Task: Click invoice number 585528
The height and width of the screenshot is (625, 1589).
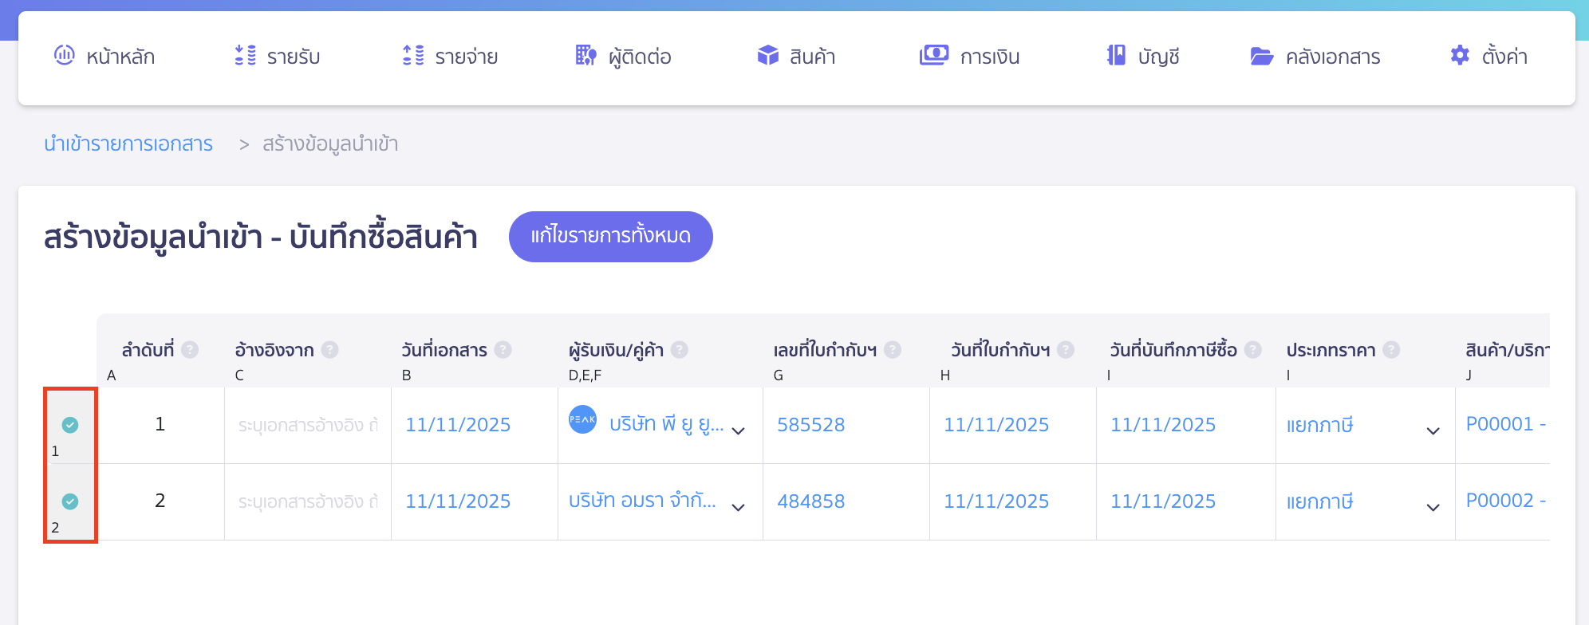Action: click(811, 425)
